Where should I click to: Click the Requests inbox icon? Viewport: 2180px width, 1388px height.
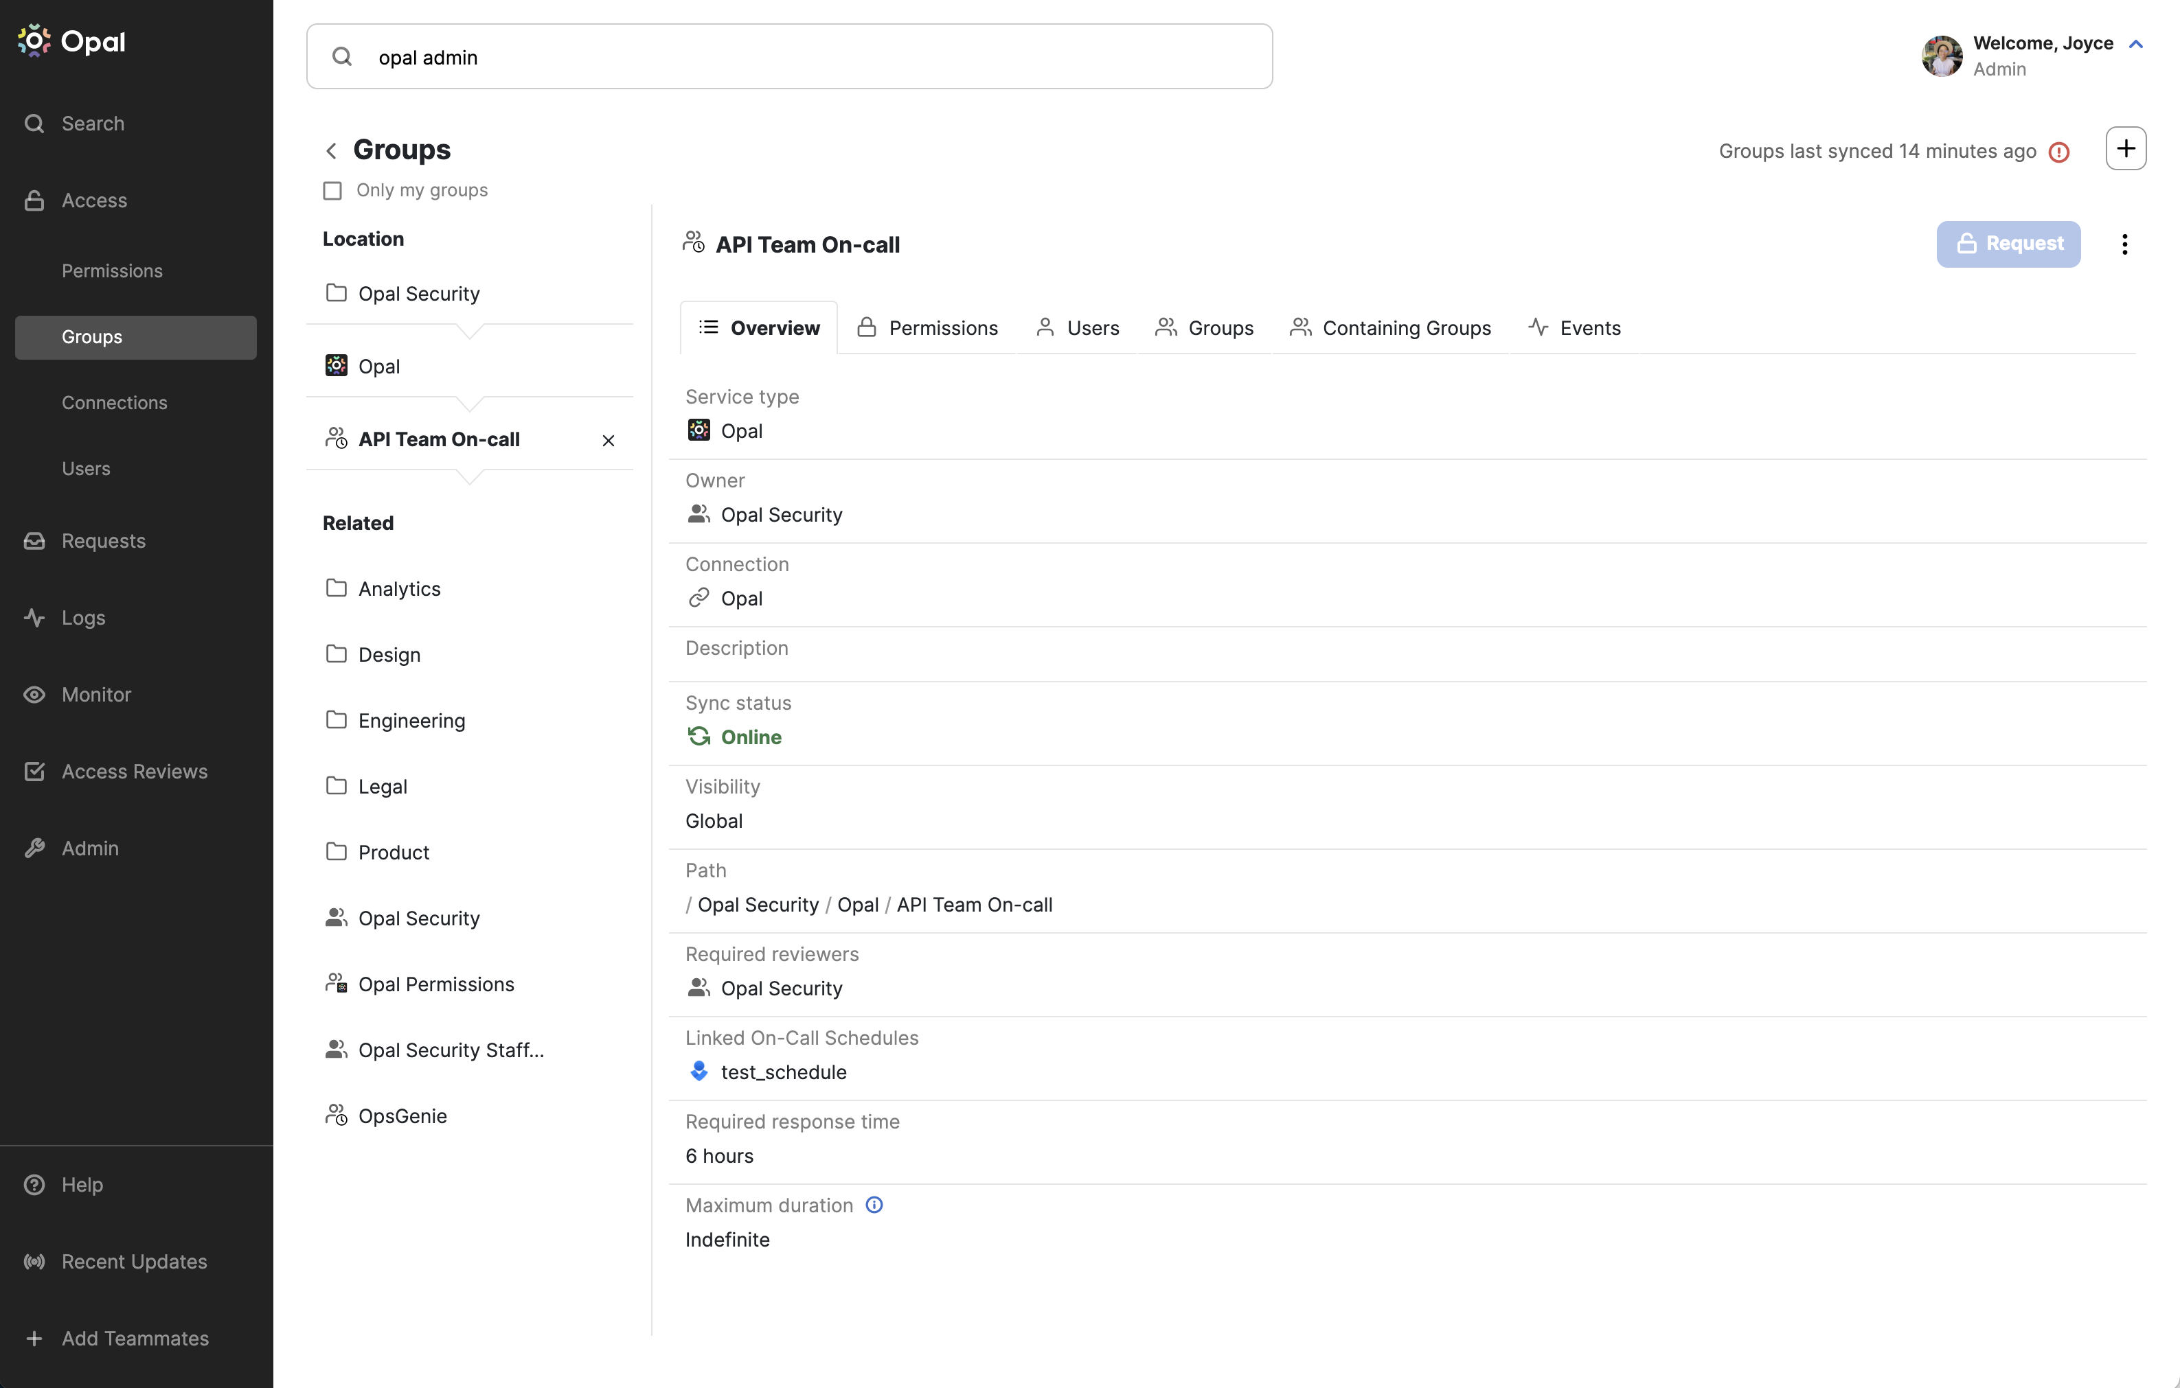tap(34, 540)
